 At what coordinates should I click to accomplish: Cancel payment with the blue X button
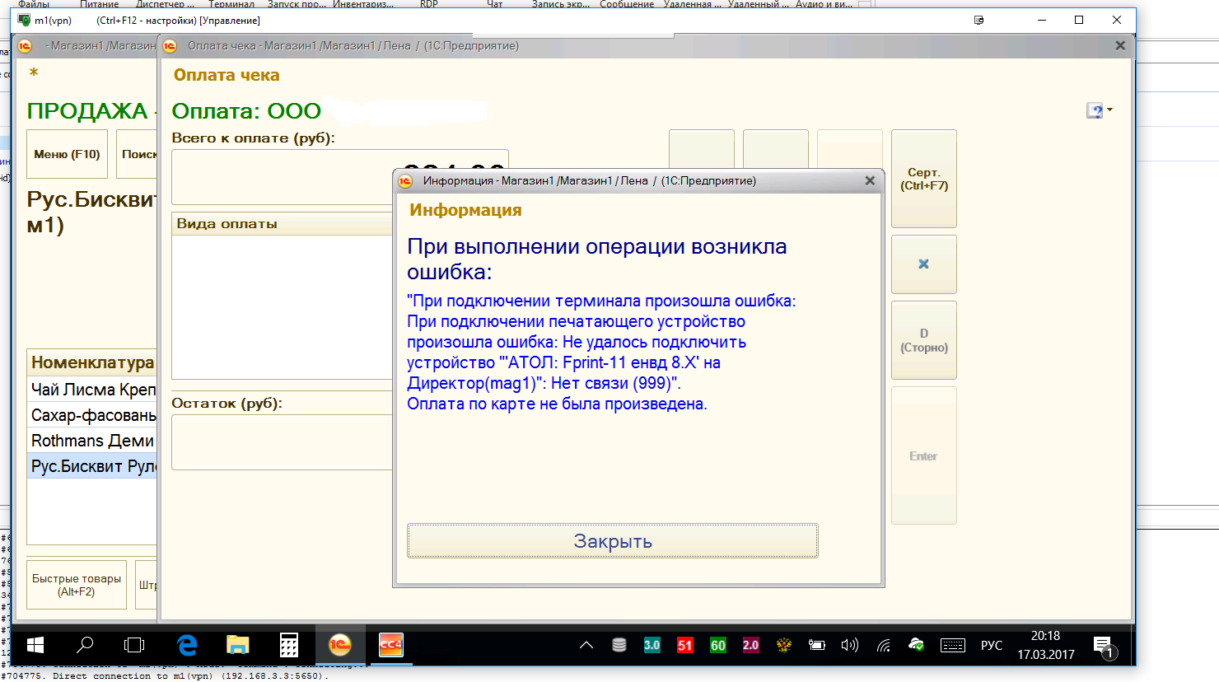(x=923, y=264)
